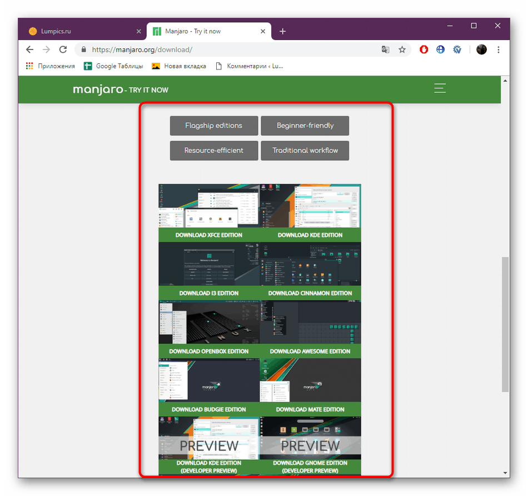Click the blue globe extension icon
The image size is (528, 496).
point(440,49)
